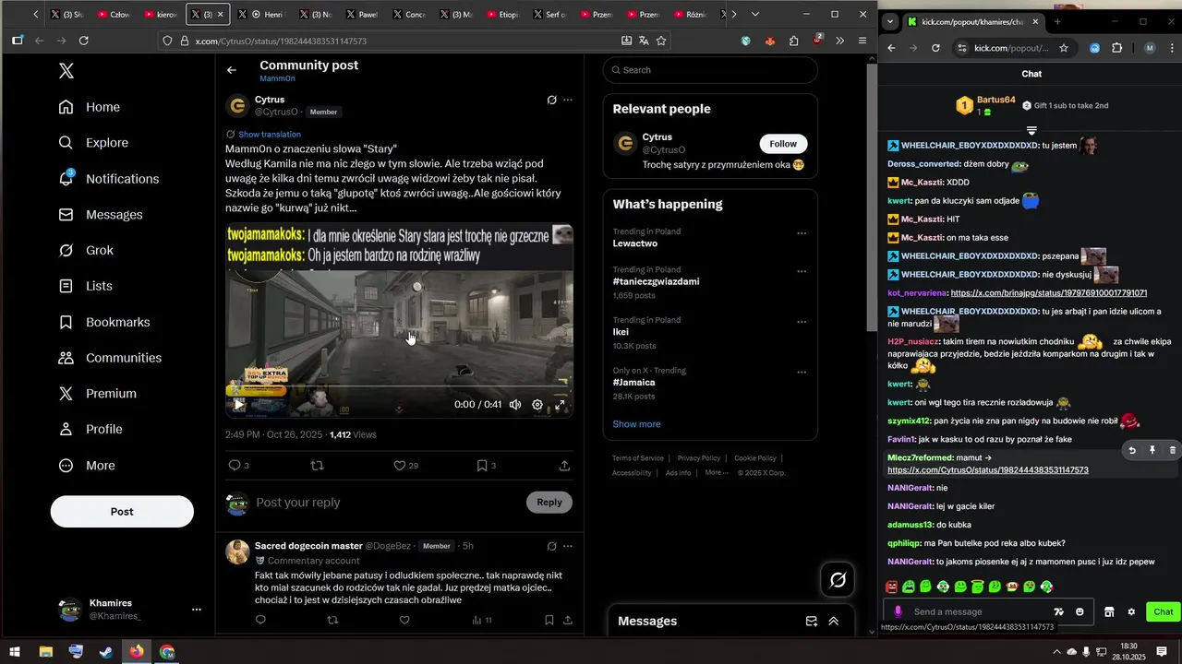
Task: Open Grok explain icon on Cytrus post
Action: [x=551, y=100]
